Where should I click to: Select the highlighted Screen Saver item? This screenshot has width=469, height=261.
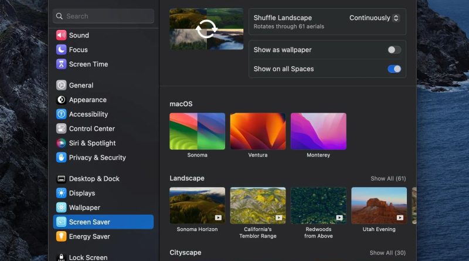point(103,222)
